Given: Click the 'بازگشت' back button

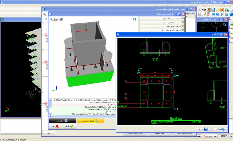Looking at the screenshot, I should pyautogui.click(x=220, y=129).
